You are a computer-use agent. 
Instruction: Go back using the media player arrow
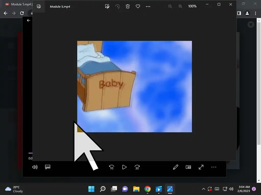(x=29, y=20)
